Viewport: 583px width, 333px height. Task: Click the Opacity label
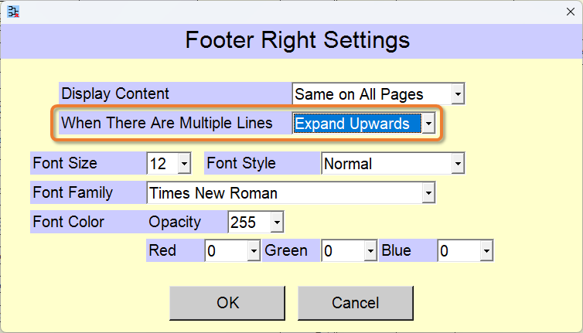175,222
